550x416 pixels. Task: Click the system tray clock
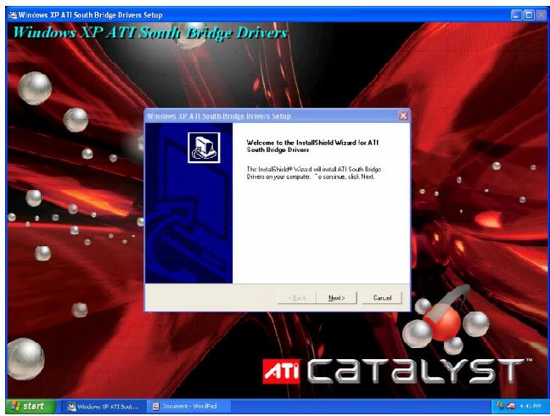(530, 406)
